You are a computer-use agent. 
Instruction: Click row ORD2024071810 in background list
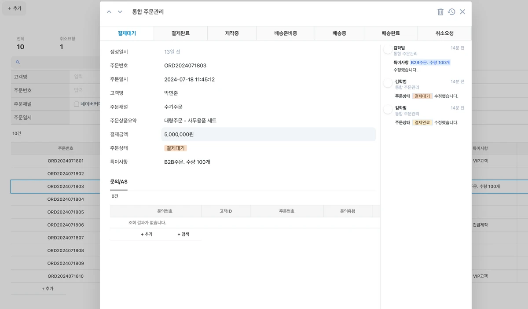tap(66, 276)
